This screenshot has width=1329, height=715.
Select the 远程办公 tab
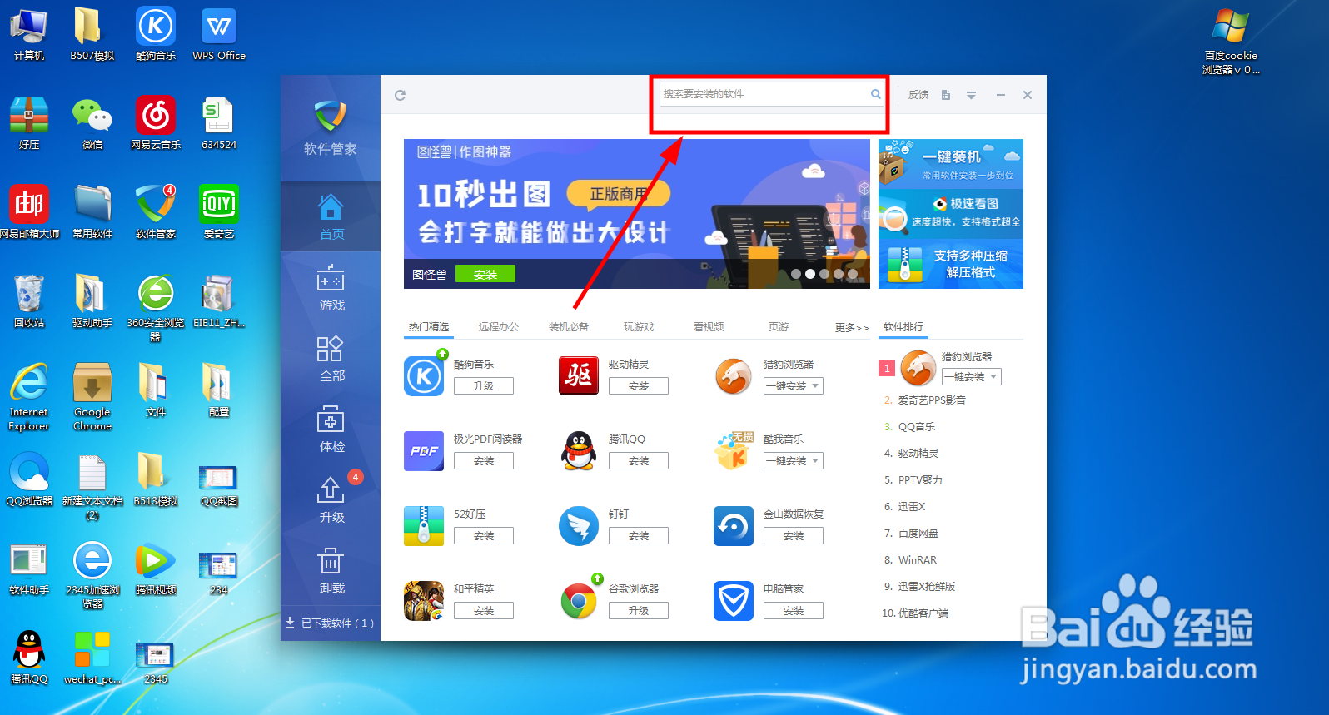pyautogui.click(x=499, y=327)
